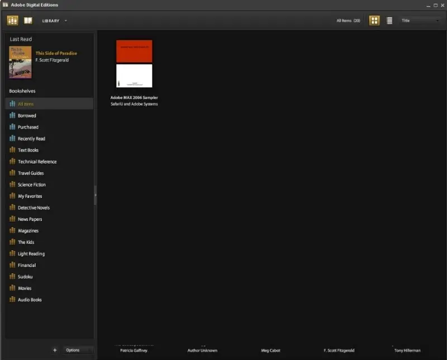The width and height of the screenshot is (447, 360).
Task: Click Author Unknown label
Action: click(202, 350)
